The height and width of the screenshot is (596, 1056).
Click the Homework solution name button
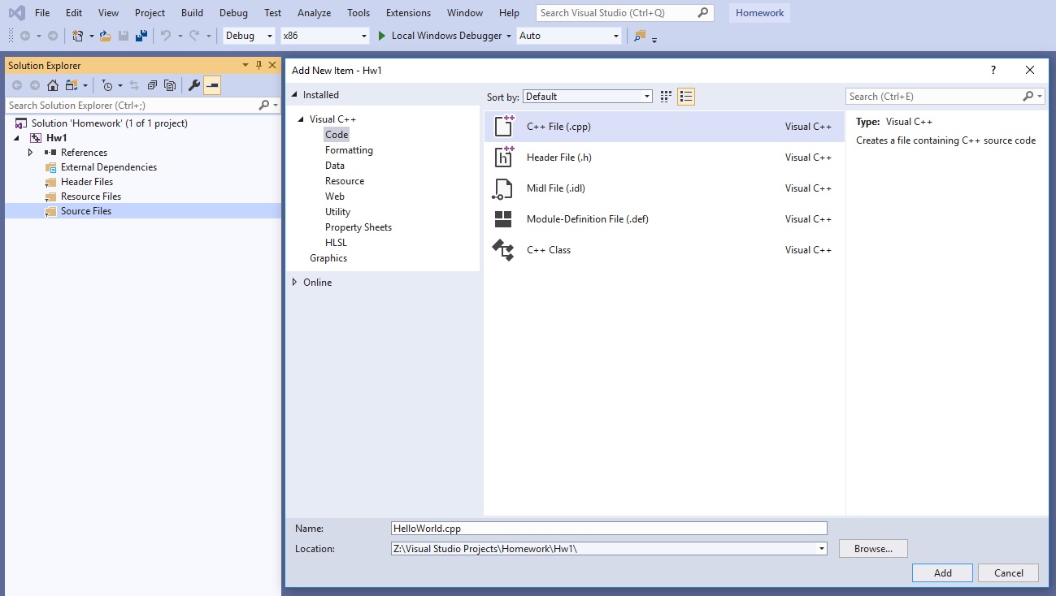759,13
